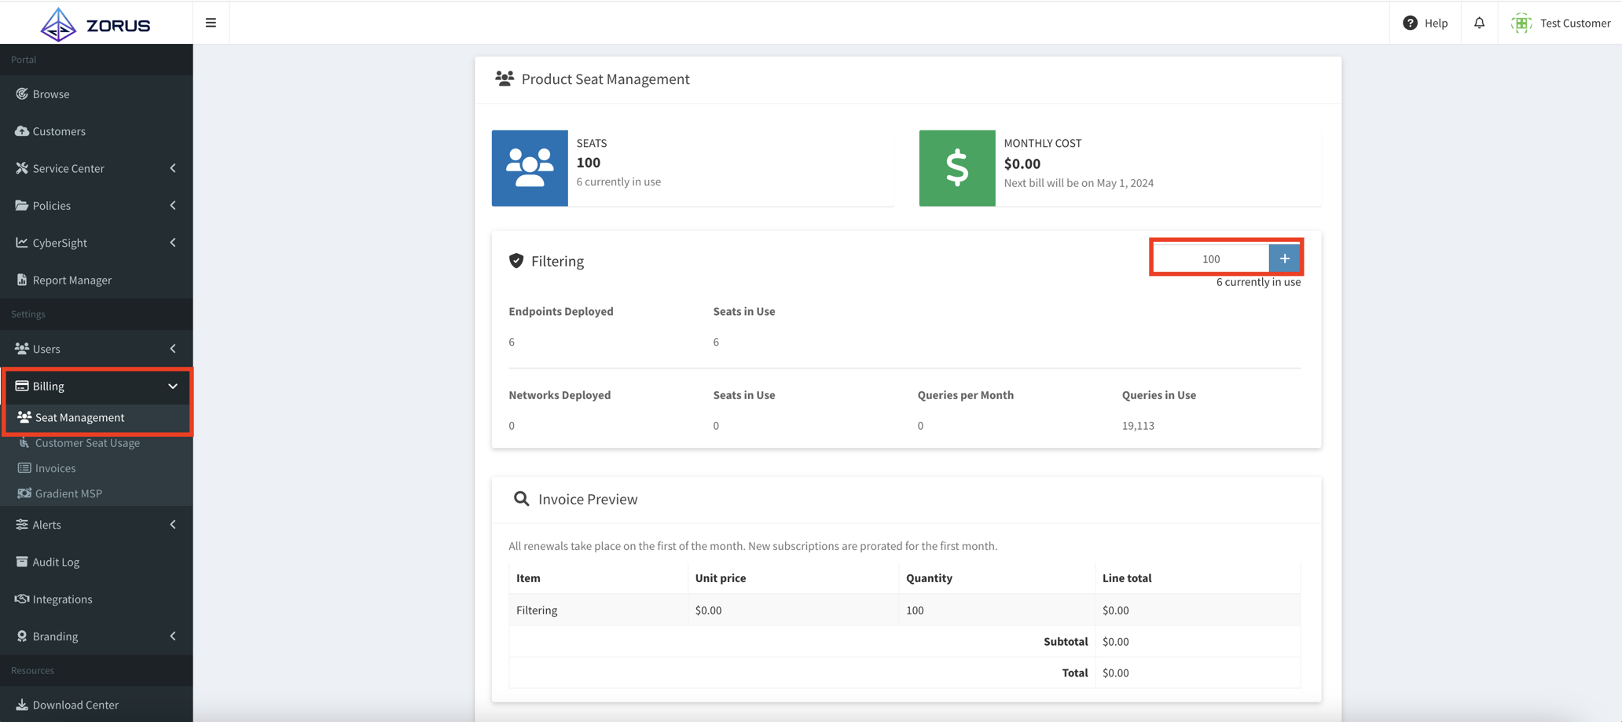Click the notification bell icon
This screenshot has width=1622, height=722.
tap(1479, 23)
